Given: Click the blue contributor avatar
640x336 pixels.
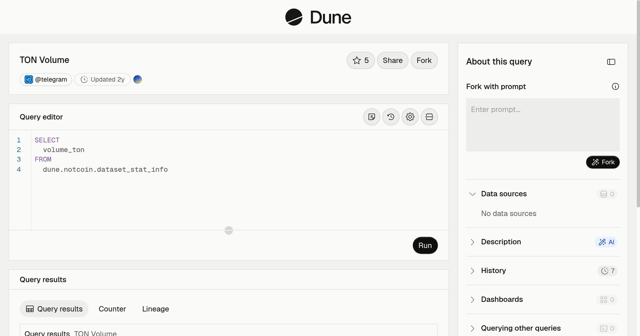Looking at the screenshot, I should click(x=138, y=79).
